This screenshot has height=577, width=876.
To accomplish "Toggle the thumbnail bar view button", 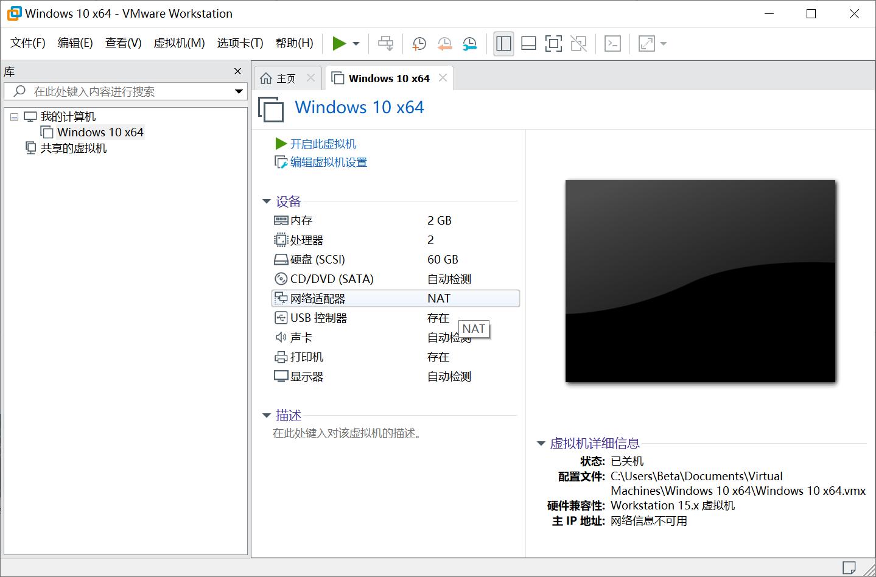I will [528, 43].
